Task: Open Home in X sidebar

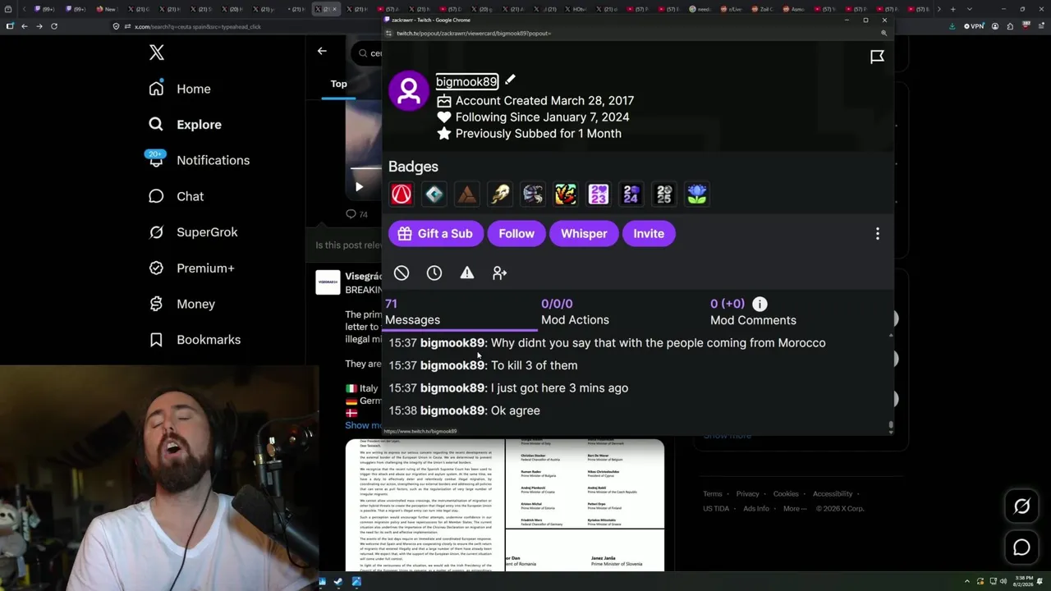Action: pyautogui.click(x=180, y=89)
